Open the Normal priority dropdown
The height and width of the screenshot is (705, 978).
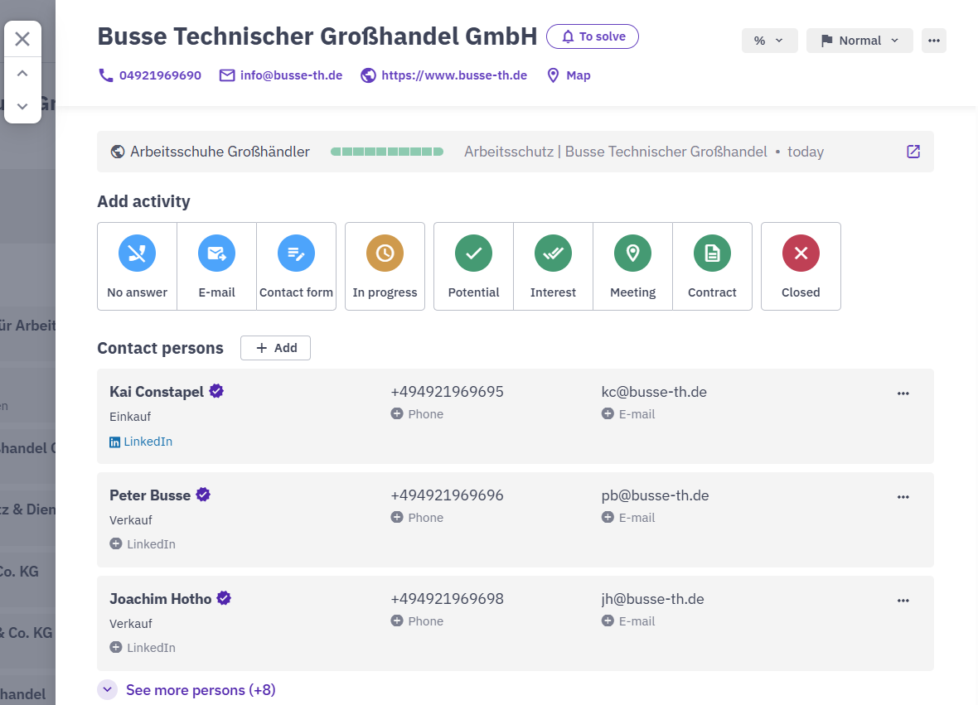[x=859, y=41]
